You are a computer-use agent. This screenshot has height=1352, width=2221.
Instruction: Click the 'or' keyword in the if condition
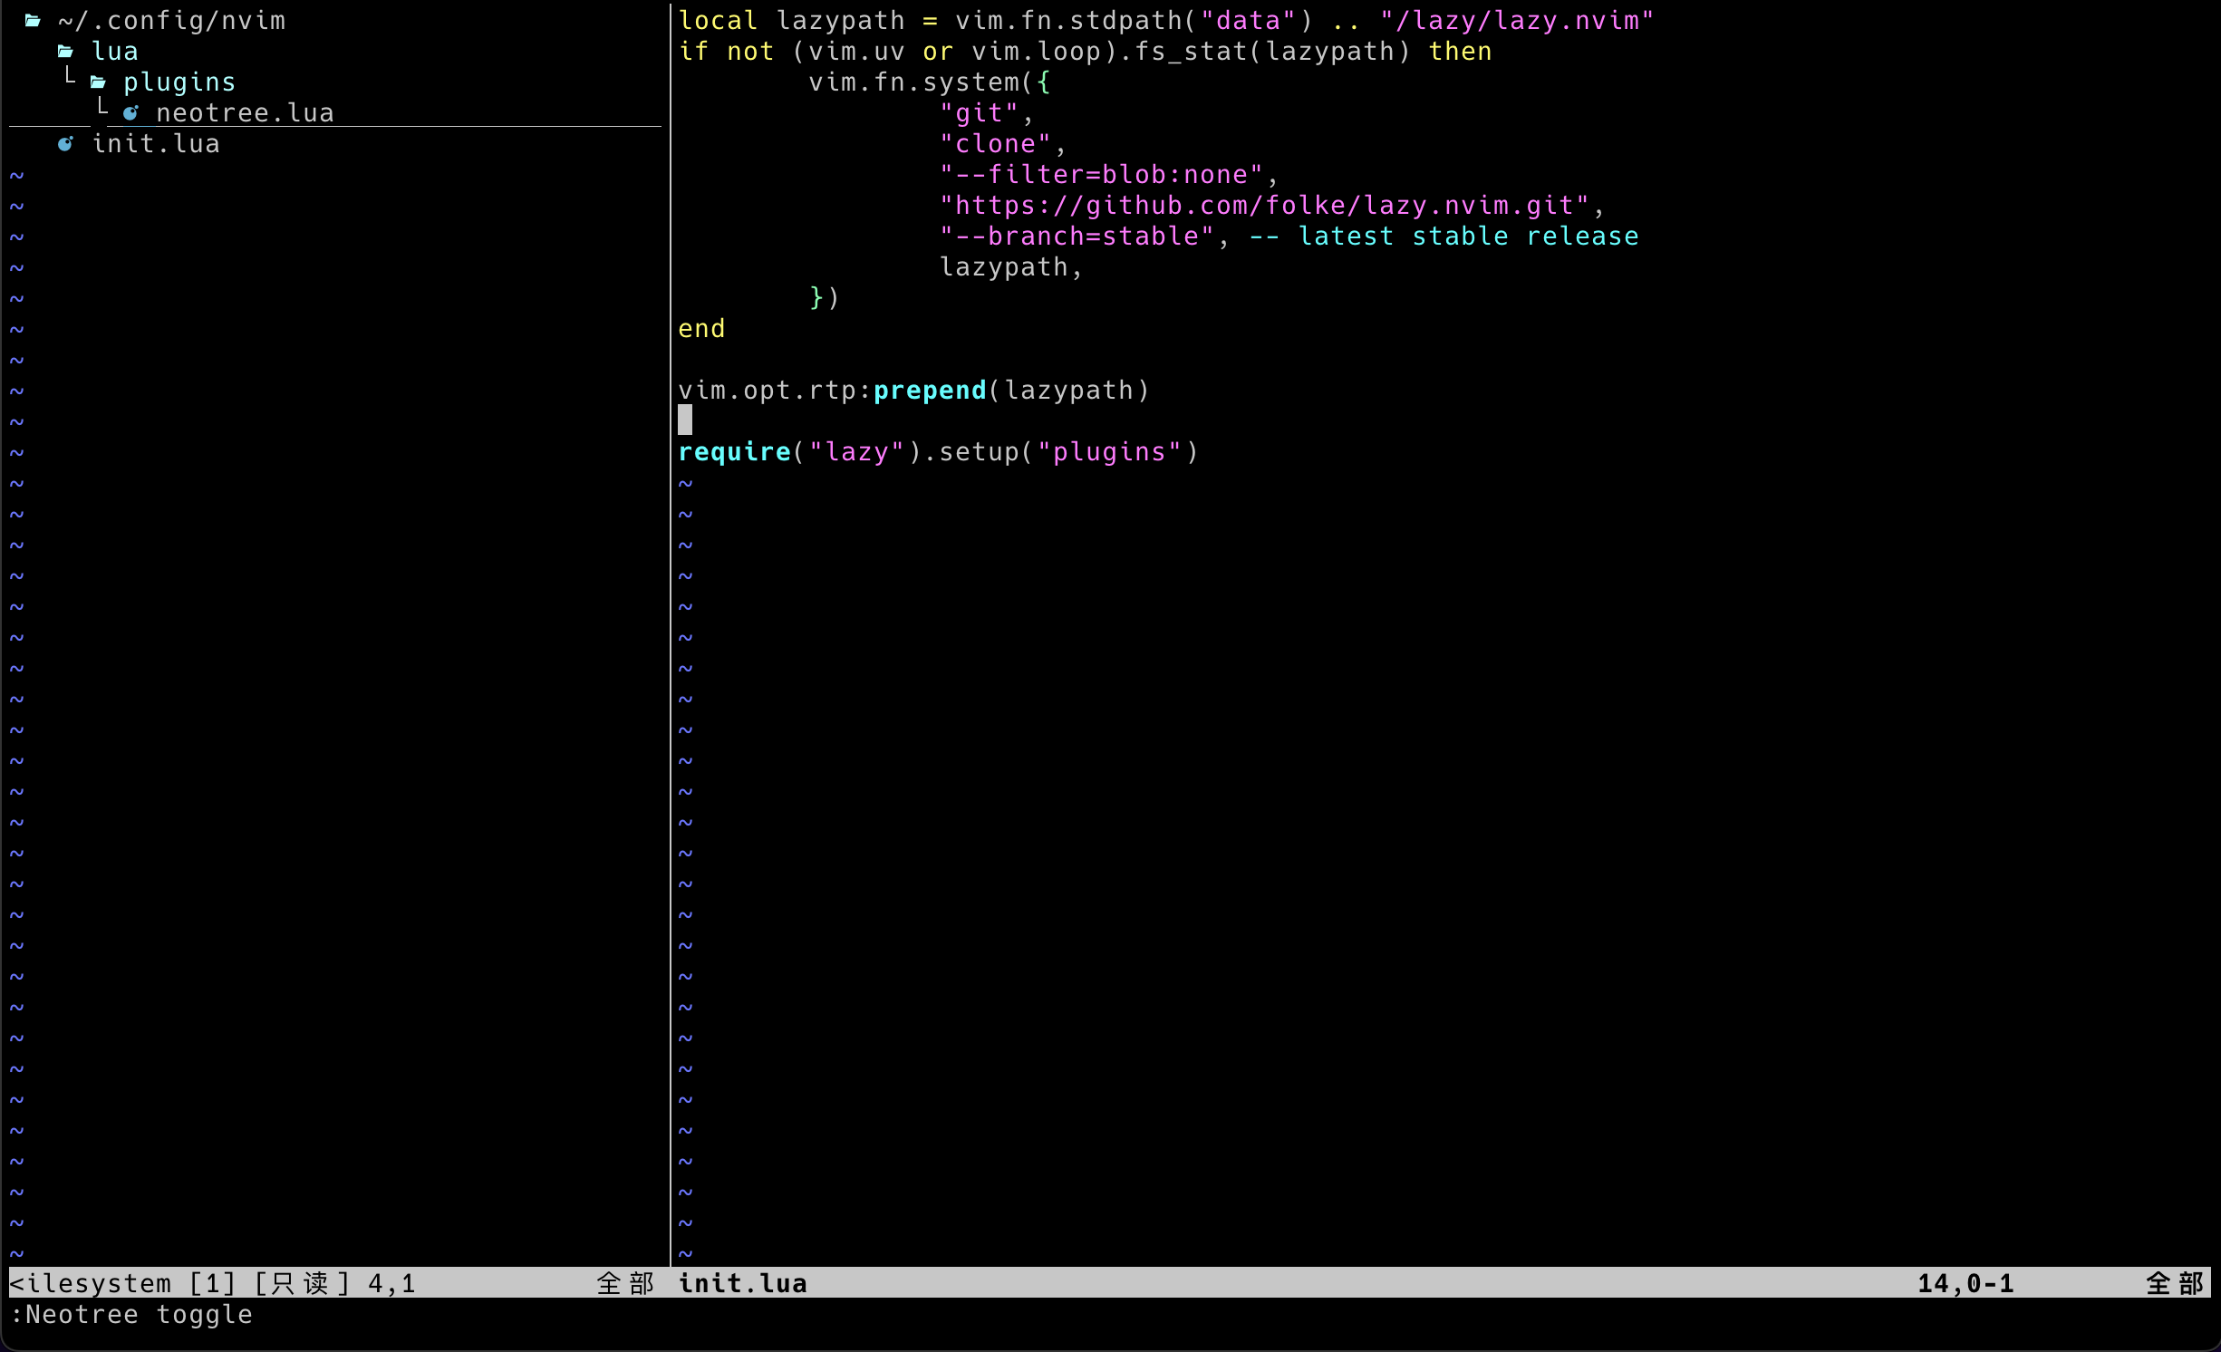[938, 52]
